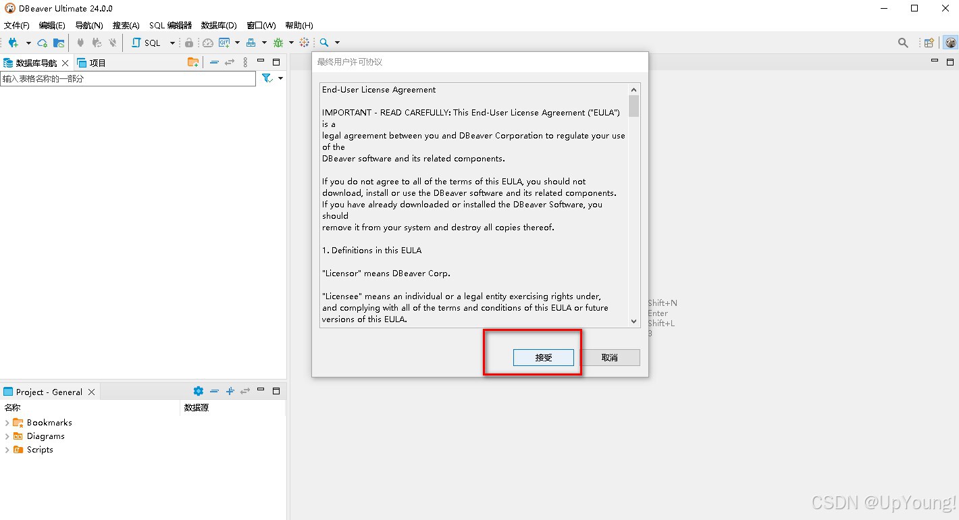Switch to the 项目 tab
The height and width of the screenshot is (520, 959).
pyautogui.click(x=92, y=63)
